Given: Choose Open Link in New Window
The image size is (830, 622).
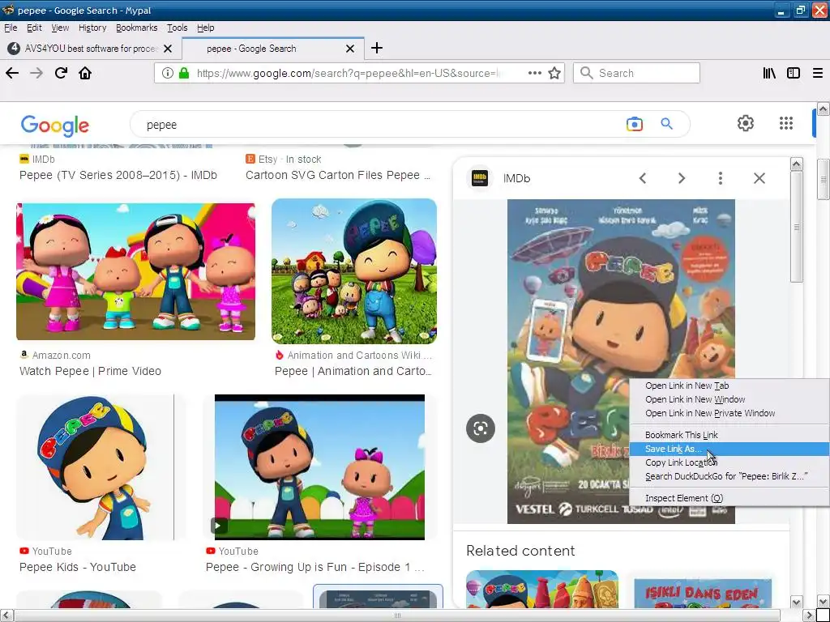Looking at the screenshot, I should pos(729,399).
